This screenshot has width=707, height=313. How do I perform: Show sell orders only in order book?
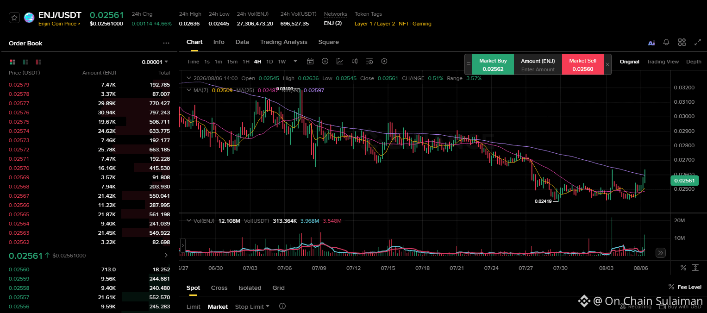(38, 62)
